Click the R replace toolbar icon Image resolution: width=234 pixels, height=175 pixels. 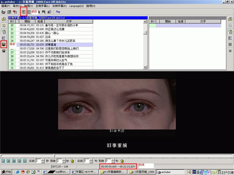[x=49, y=12]
